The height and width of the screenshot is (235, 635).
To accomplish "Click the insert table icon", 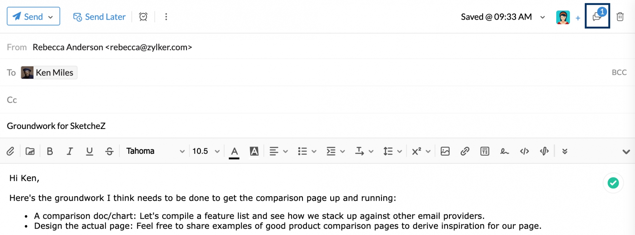I will pyautogui.click(x=485, y=151).
